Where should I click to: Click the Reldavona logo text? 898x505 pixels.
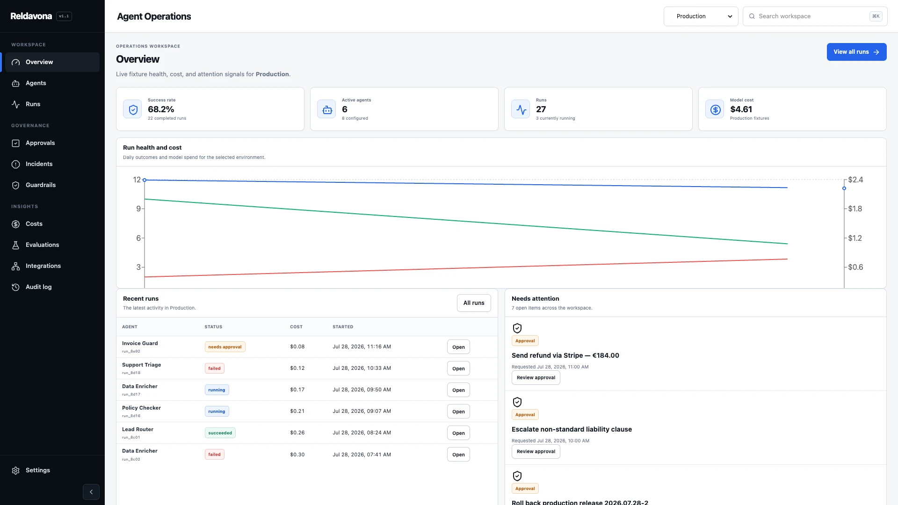pyautogui.click(x=31, y=16)
